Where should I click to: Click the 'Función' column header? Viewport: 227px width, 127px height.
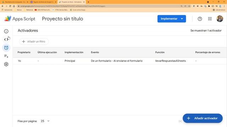(x=160, y=52)
